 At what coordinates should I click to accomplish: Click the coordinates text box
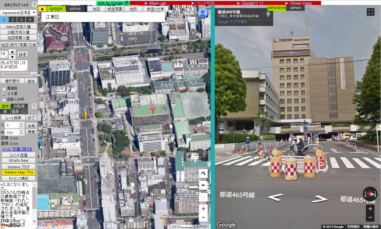pos(14,65)
